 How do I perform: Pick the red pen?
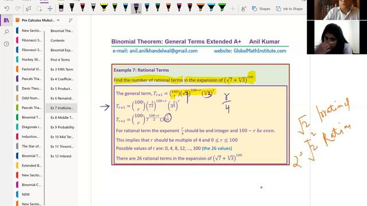point(83,8)
